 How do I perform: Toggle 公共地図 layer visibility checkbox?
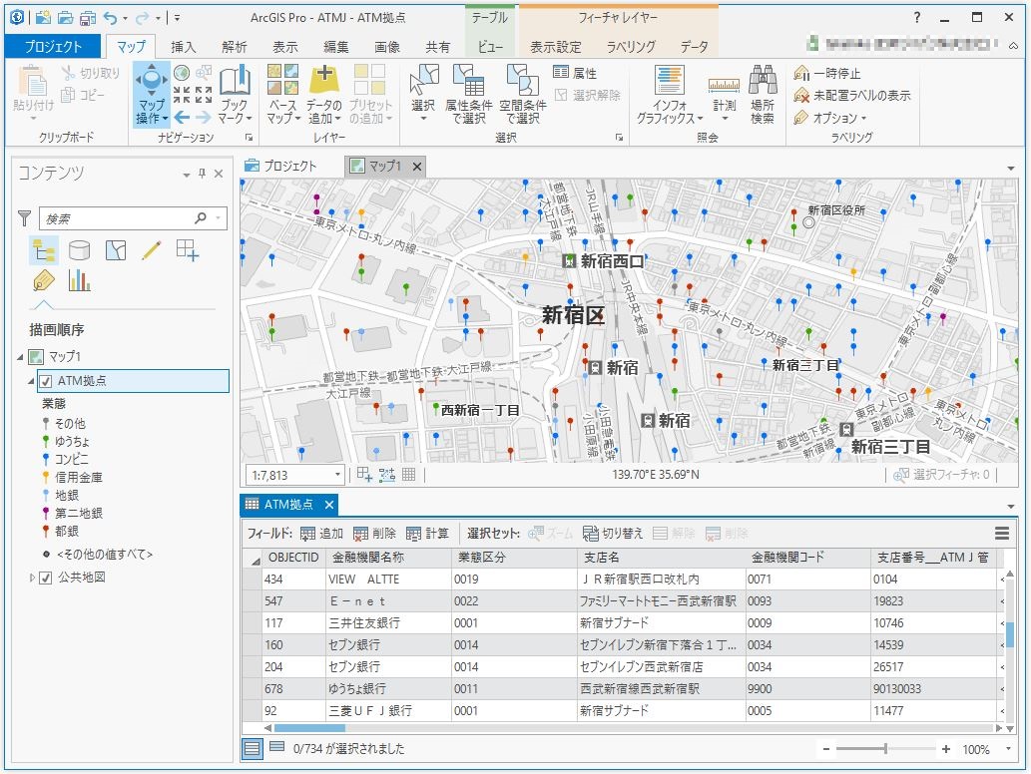tap(46, 578)
